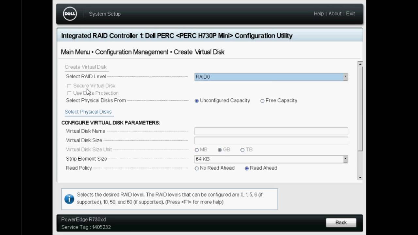Select Unconfigured Capacity radio button
Image resolution: width=418 pixels, height=235 pixels.
point(197,101)
